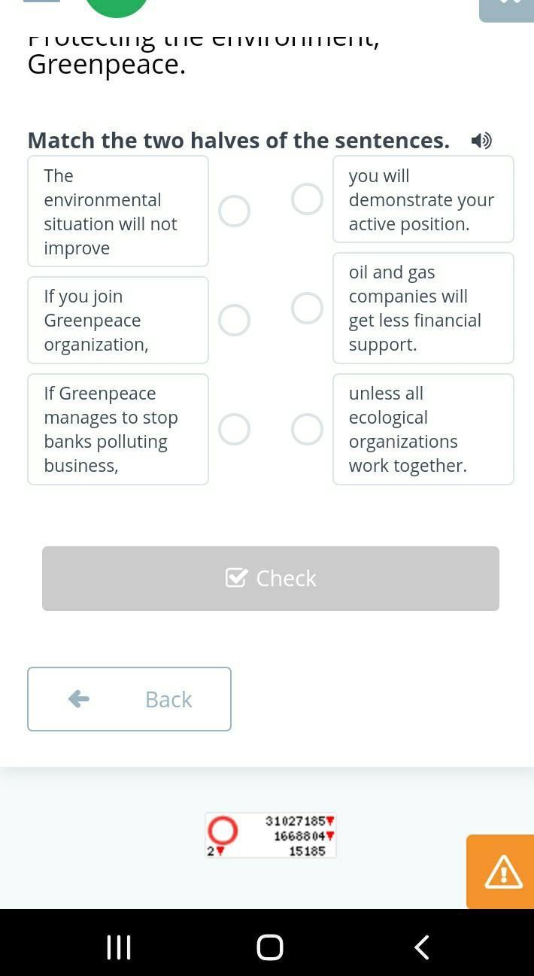This screenshot has height=976, width=534.
Task: Select radio beside 'you will demonstrate your active position'
Action: tap(307, 199)
